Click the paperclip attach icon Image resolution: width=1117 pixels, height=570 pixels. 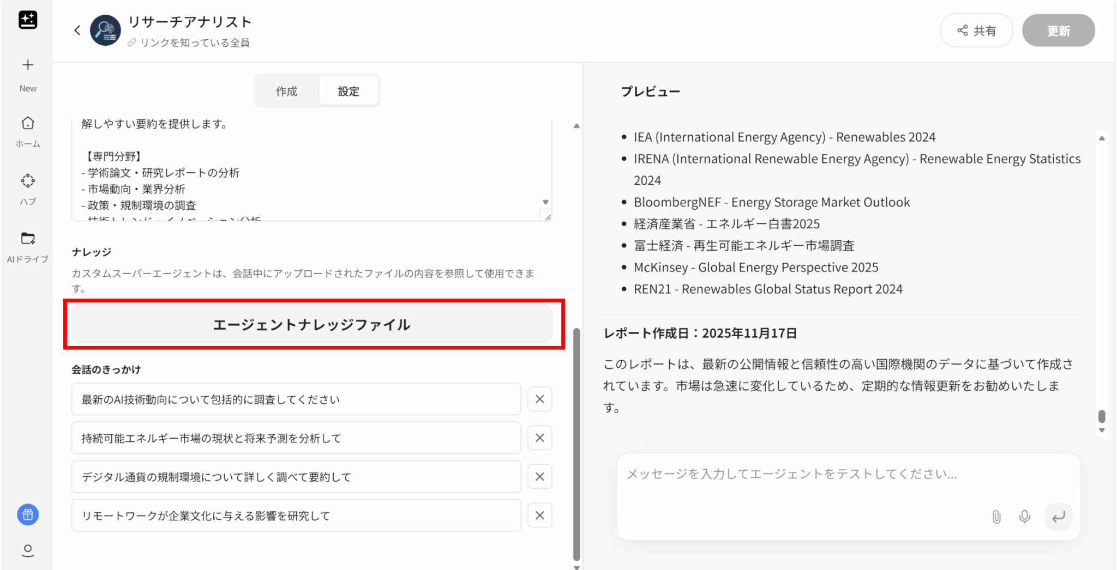coord(996,517)
